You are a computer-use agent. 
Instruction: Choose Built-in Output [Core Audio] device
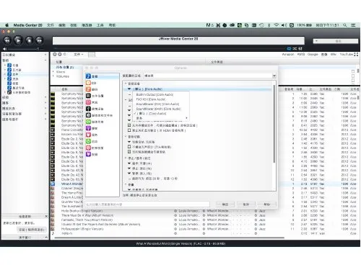(x=155, y=94)
